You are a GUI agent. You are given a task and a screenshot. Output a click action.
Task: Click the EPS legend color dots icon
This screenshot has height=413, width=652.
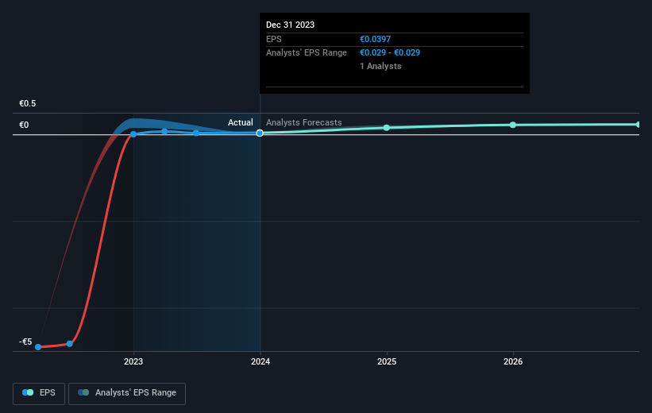[28, 392]
